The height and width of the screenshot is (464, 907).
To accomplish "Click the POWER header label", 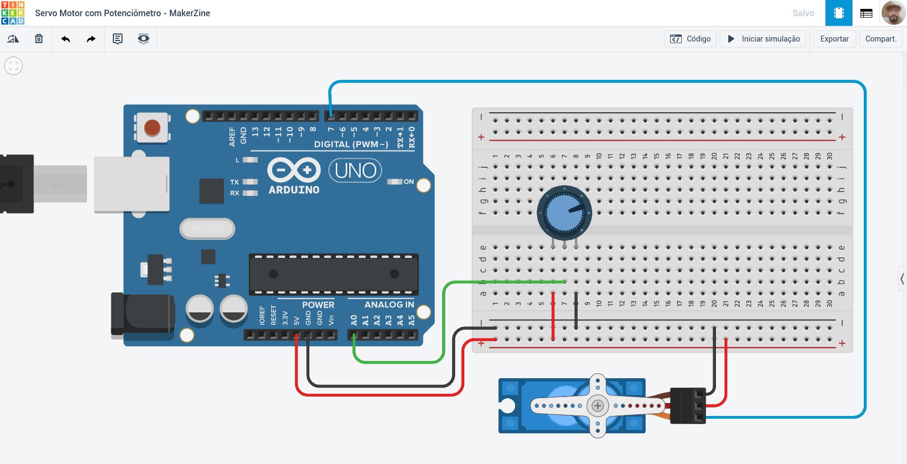I will pos(318,305).
